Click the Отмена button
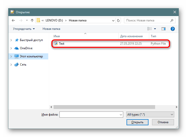Screen dimensions: 187x137 pos(163,122)
